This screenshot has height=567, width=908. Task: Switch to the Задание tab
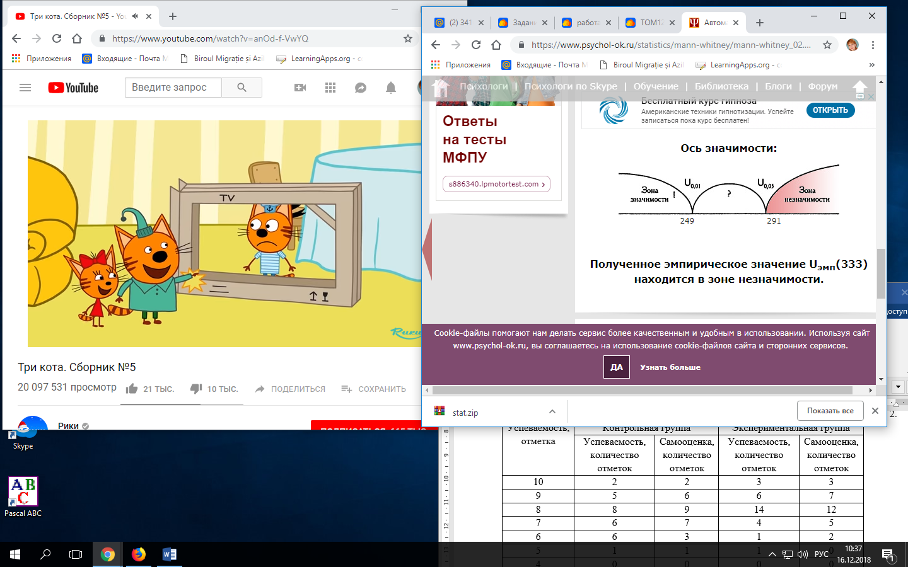click(522, 23)
